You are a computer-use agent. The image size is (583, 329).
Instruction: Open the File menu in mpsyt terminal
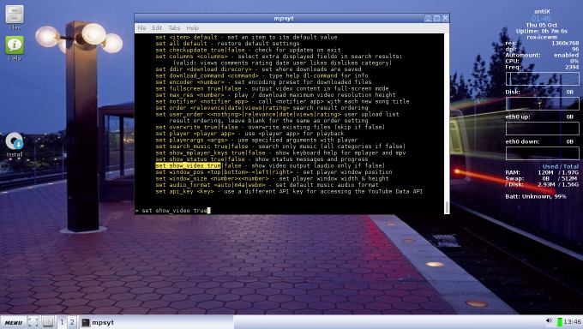(x=141, y=28)
